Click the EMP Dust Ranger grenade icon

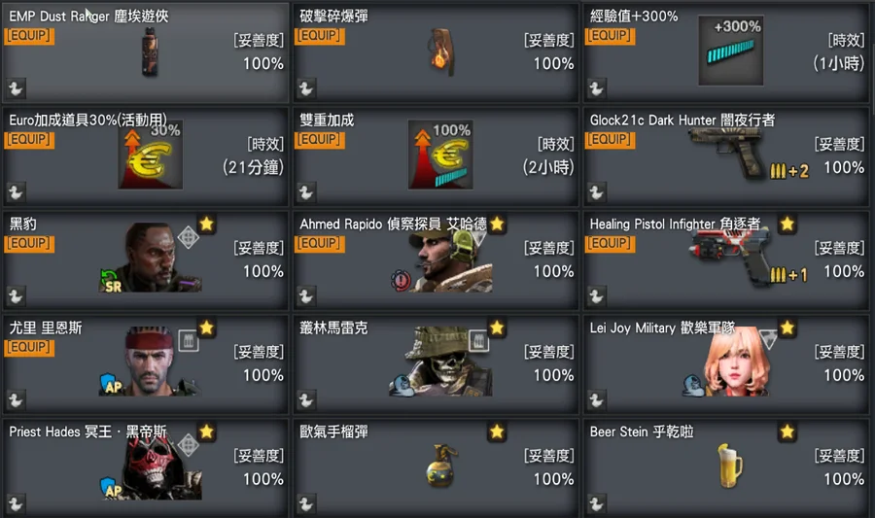point(150,52)
